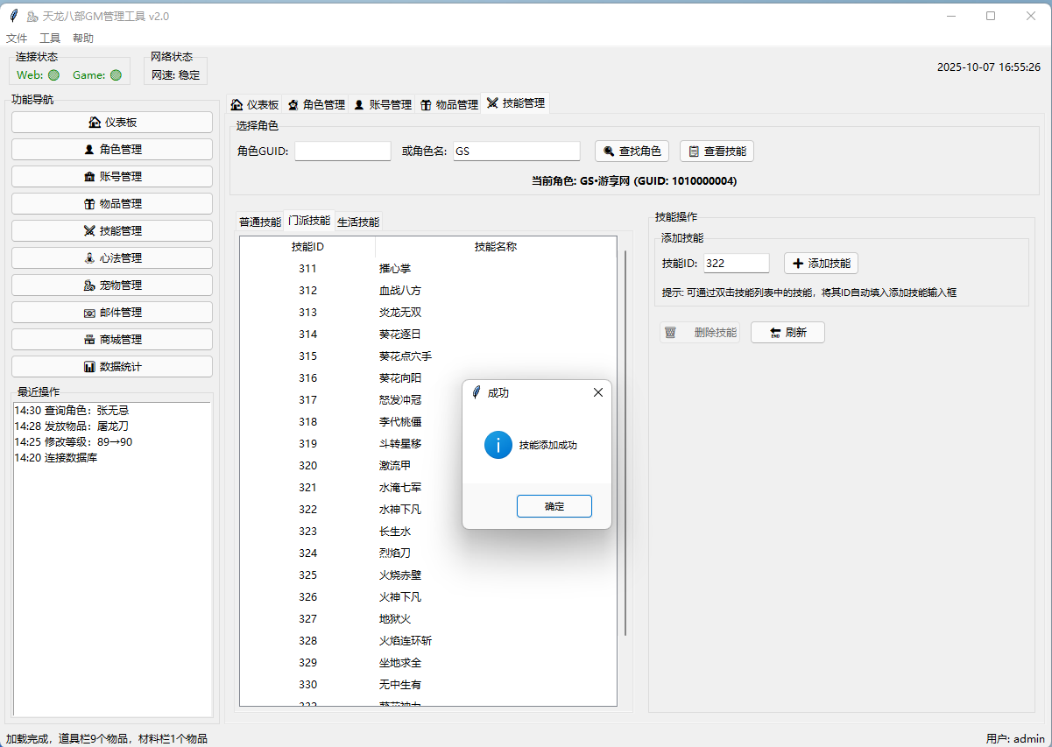Screen dimensions: 1052x747
Task: Close the 成功 dialog with X
Action: (597, 392)
